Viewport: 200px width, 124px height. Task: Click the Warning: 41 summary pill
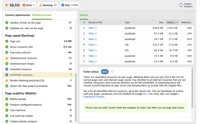pos(48,5)
